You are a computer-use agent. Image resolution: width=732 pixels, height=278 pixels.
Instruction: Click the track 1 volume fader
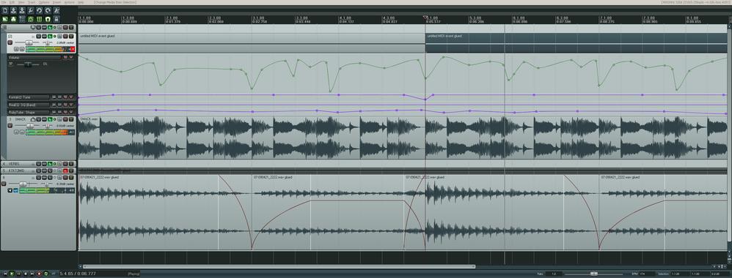(29, 42)
